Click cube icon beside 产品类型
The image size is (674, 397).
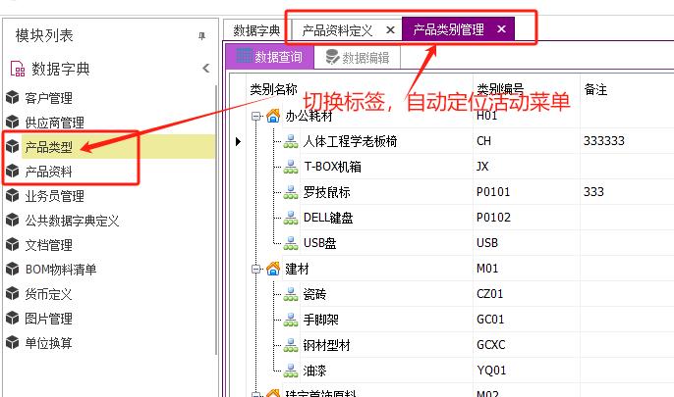click(x=13, y=147)
